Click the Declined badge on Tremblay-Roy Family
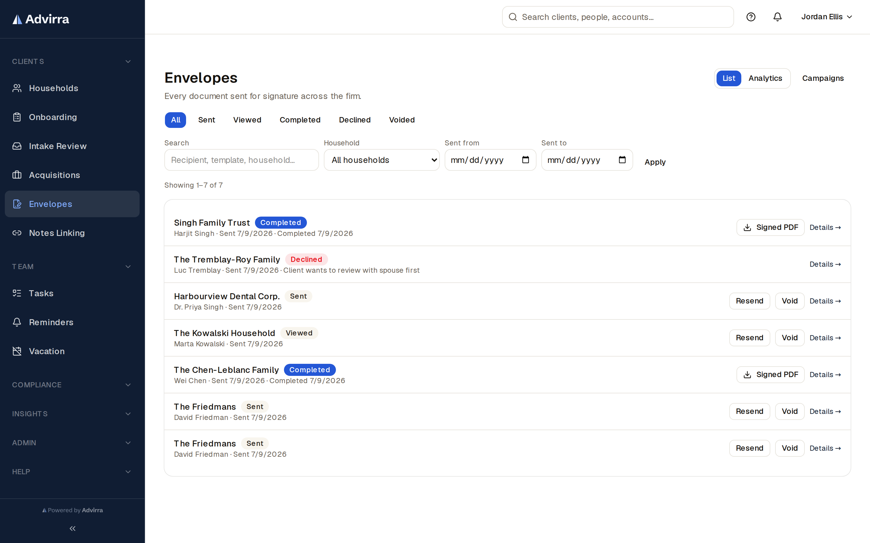This screenshot has width=870, height=543. coord(306,259)
